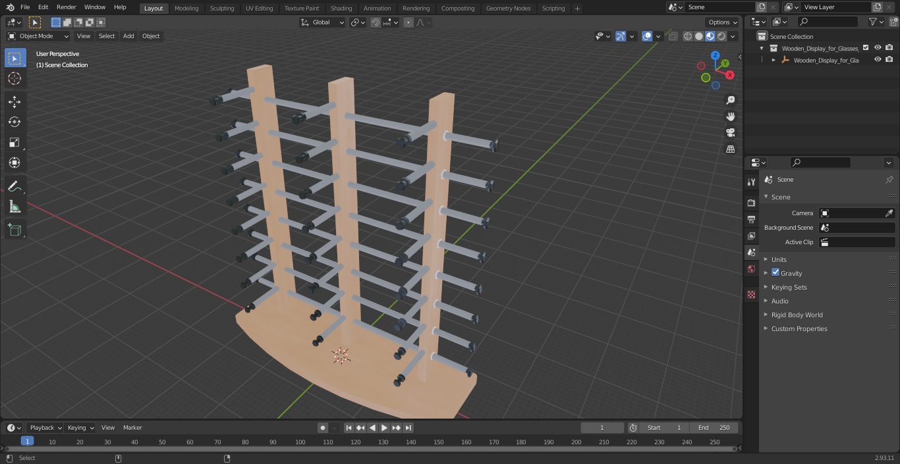Open the Output properties tab
The height and width of the screenshot is (464, 900).
pyautogui.click(x=751, y=219)
